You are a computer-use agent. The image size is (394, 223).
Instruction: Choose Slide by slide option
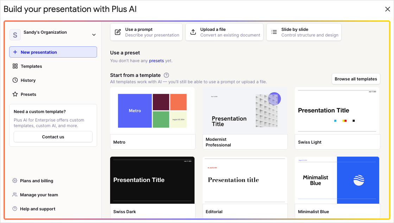(x=304, y=32)
